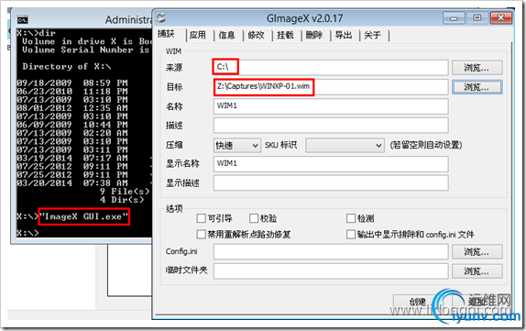The image size is (526, 331).
Task: Switch to the 捕获 tab
Action: (167, 34)
